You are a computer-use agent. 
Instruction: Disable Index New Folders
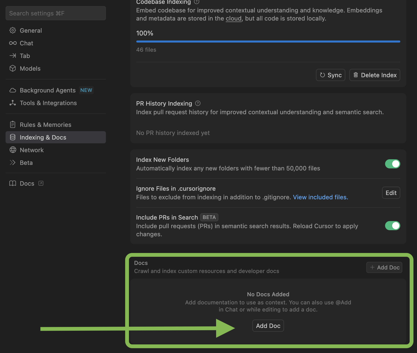pos(392,164)
